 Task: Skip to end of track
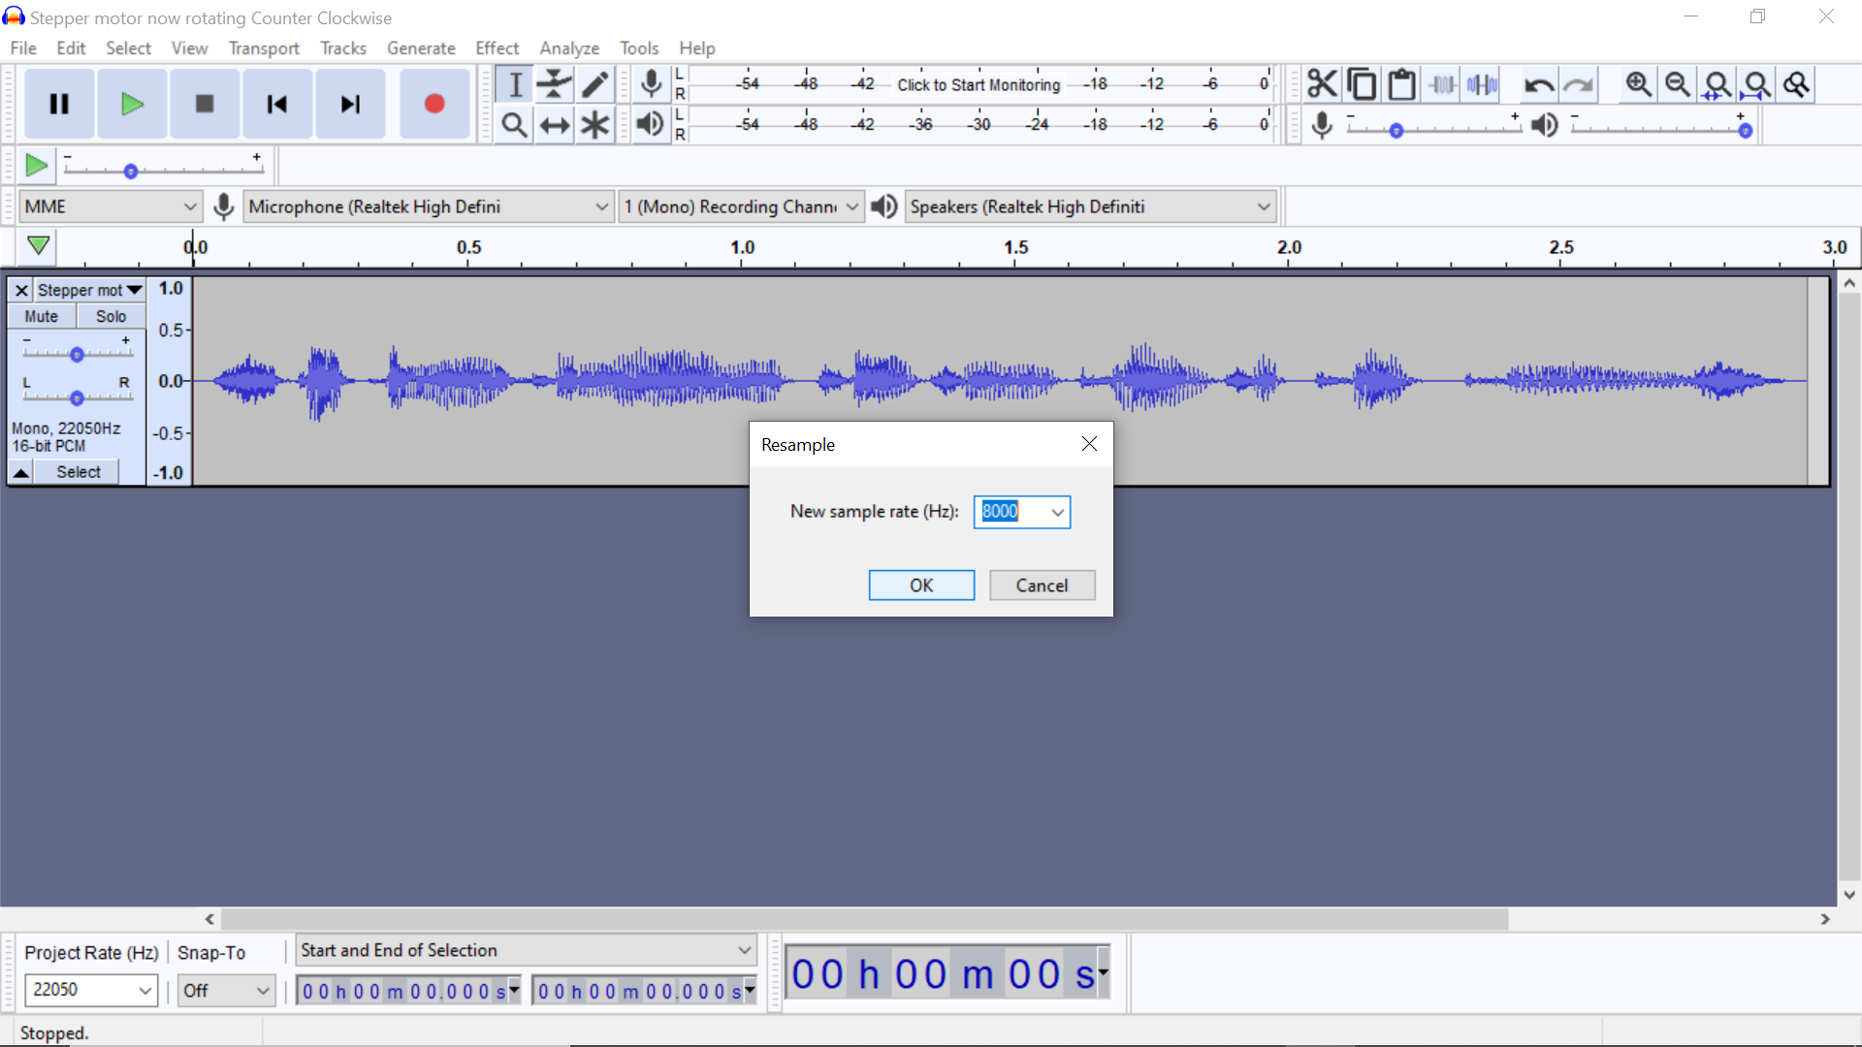tap(350, 104)
